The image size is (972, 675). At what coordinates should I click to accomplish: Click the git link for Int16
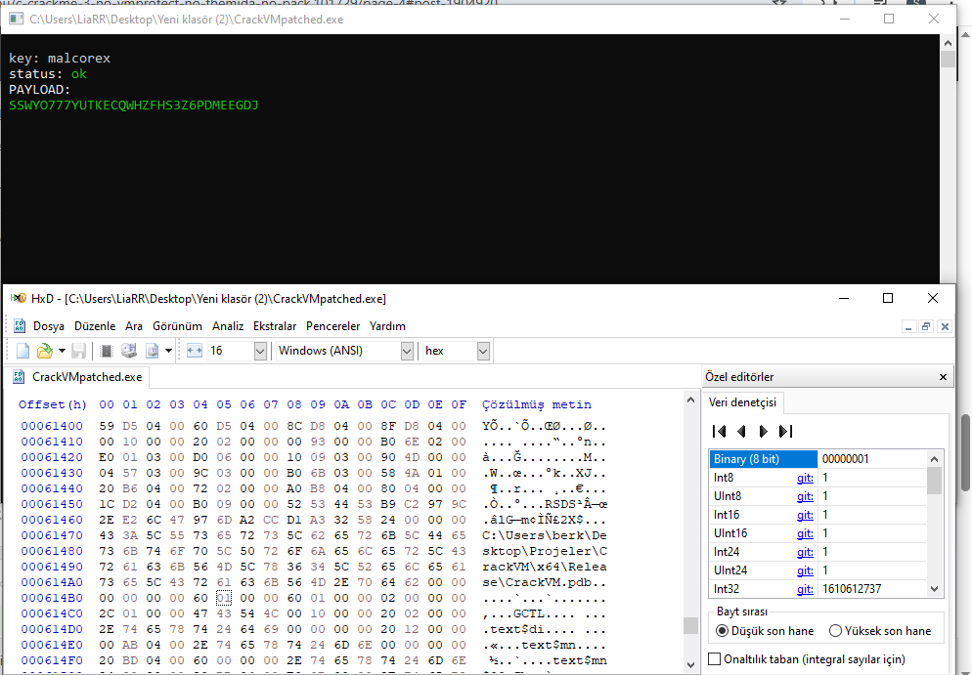805,515
